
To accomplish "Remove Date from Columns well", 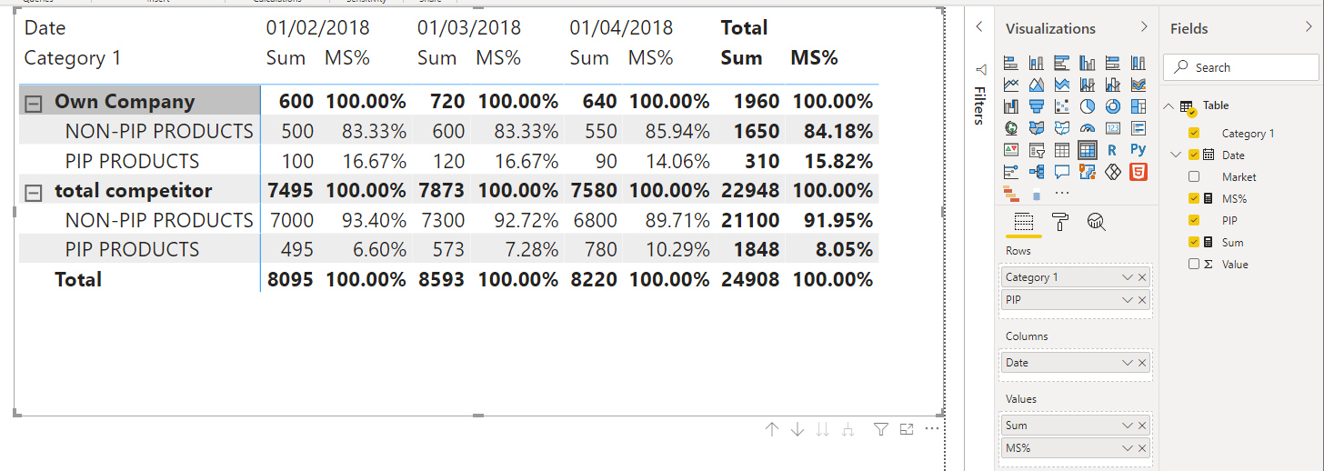I will point(1142,363).
